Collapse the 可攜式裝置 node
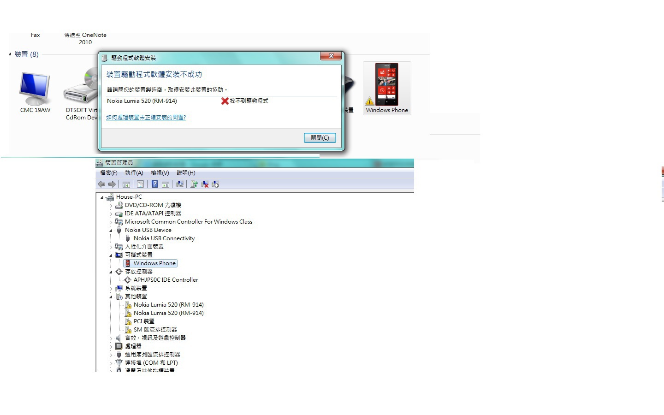 [111, 255]
